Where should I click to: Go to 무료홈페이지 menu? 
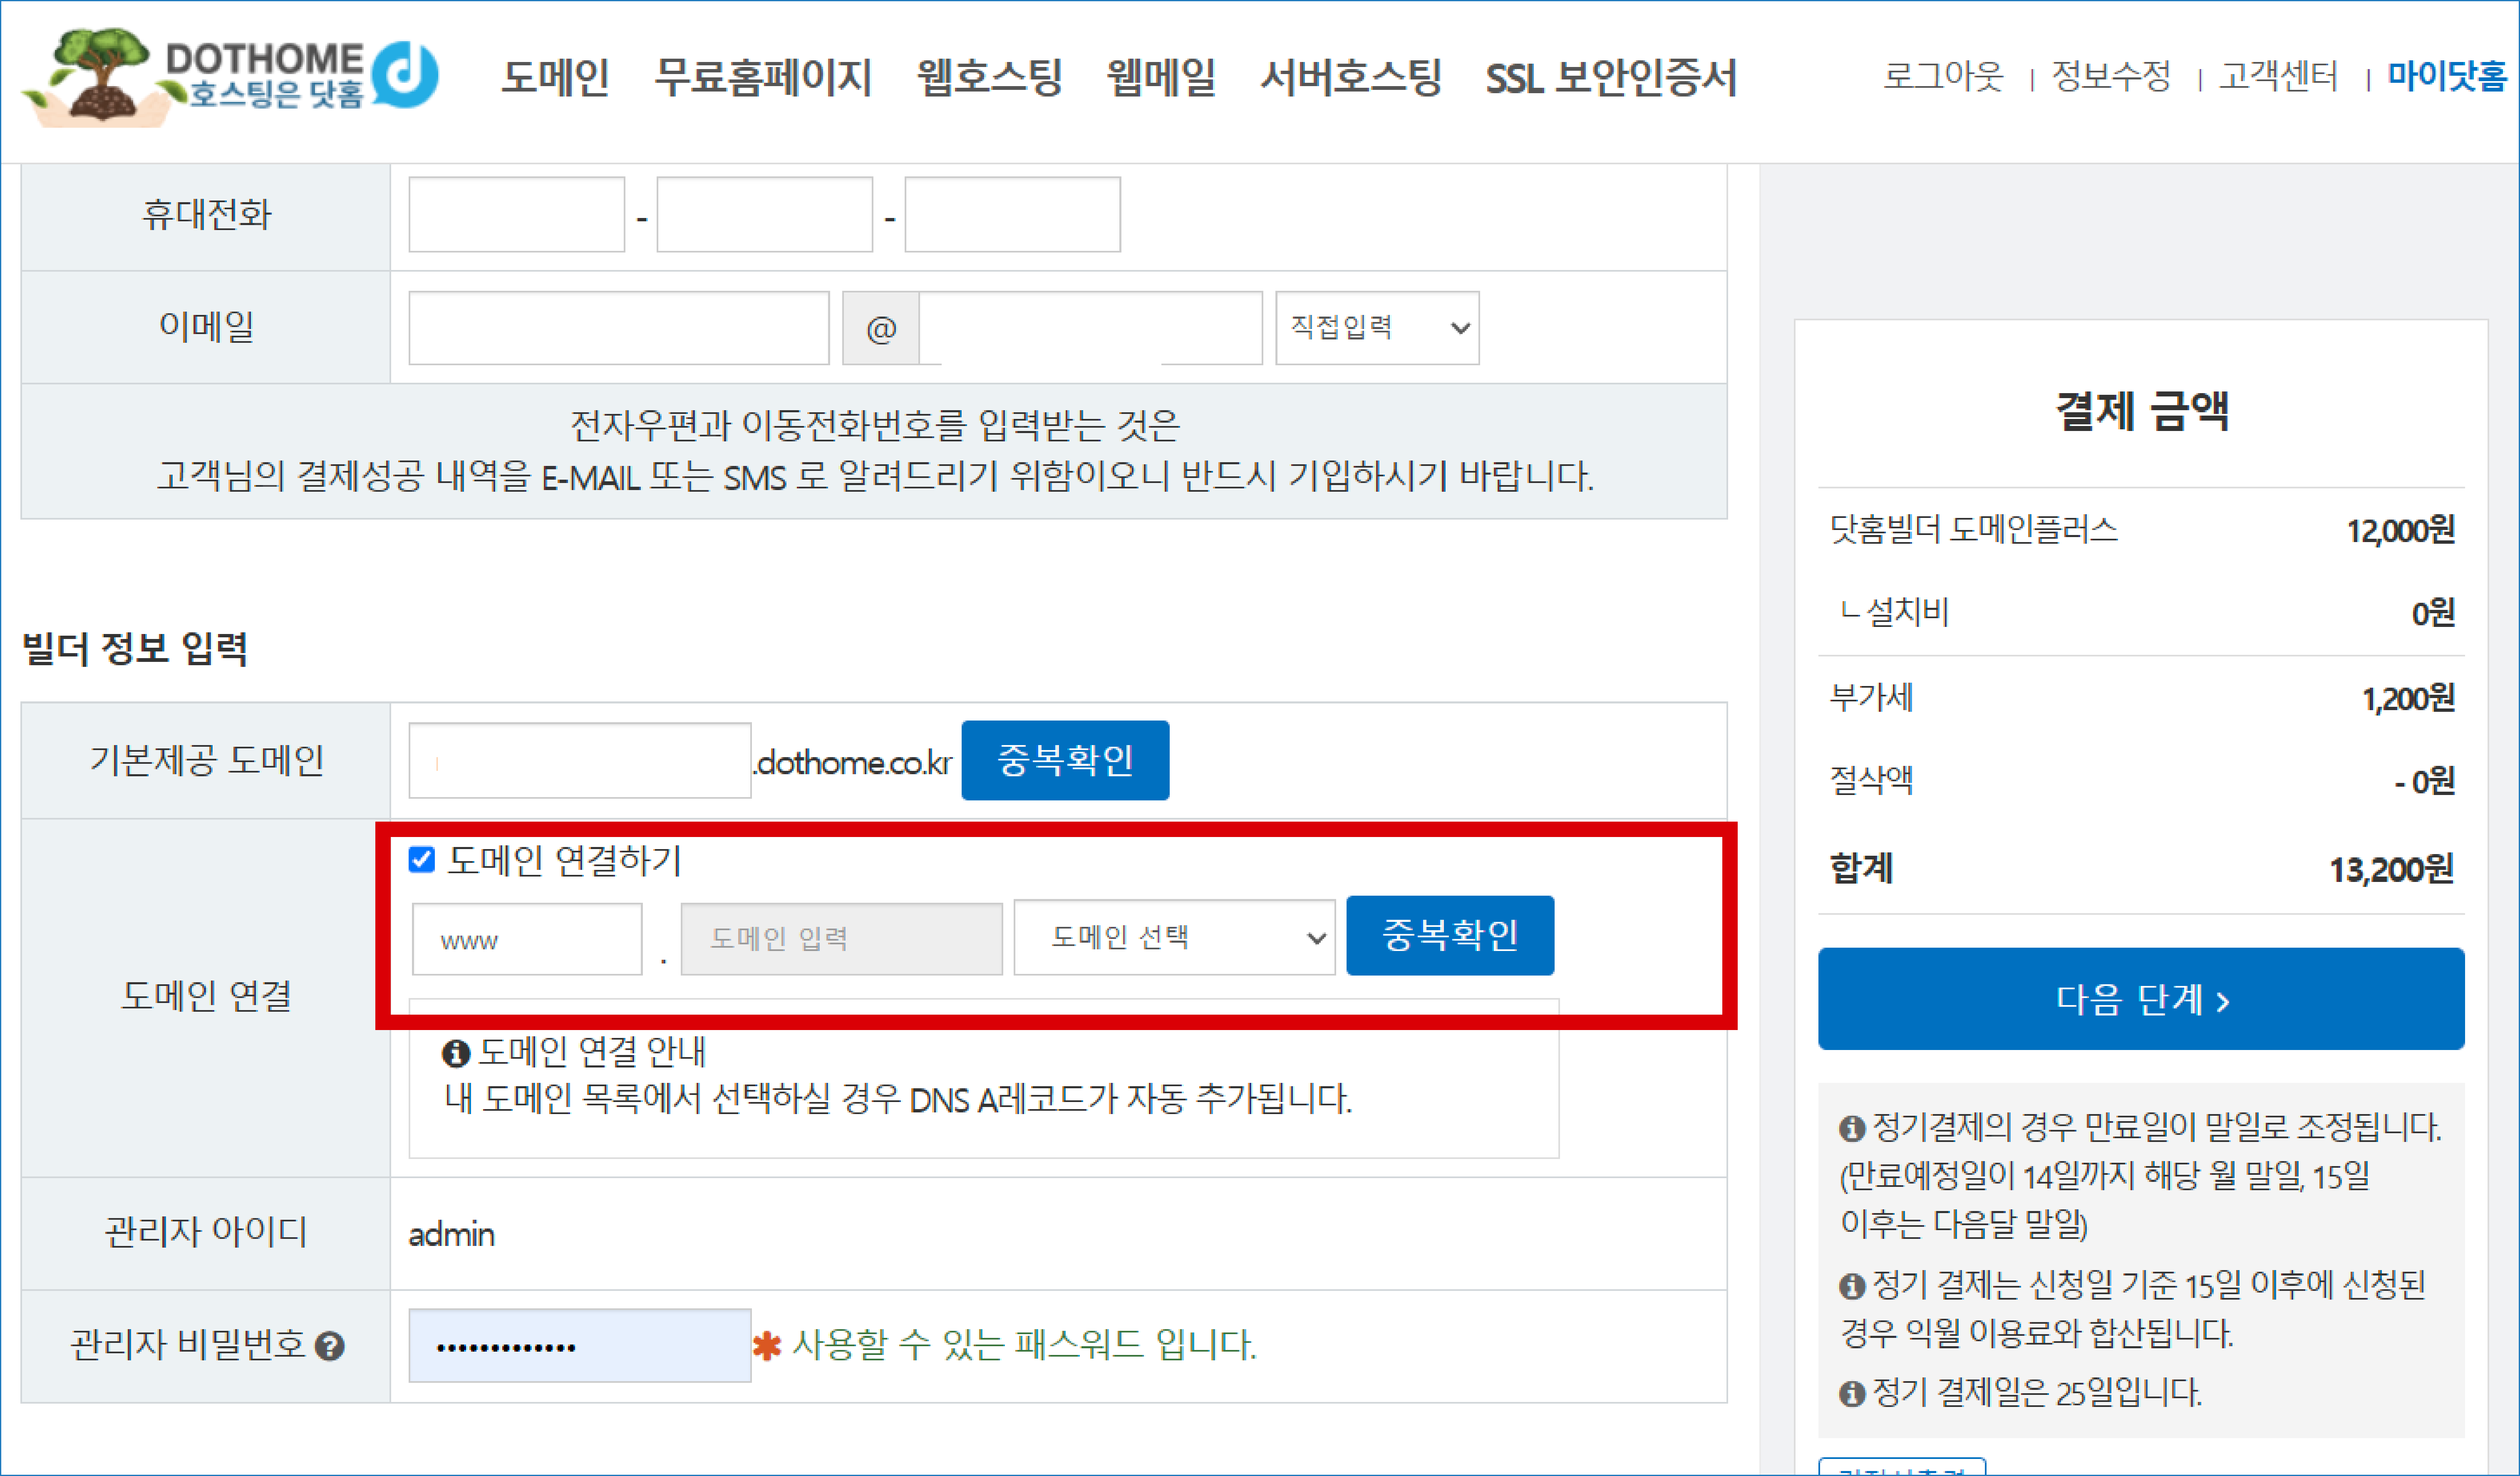[x=763, y=77]
